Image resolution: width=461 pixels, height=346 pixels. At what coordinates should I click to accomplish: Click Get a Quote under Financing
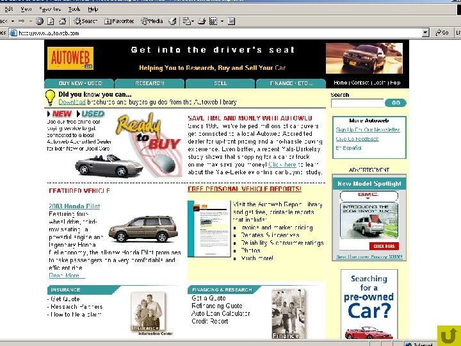click(209, 298)
